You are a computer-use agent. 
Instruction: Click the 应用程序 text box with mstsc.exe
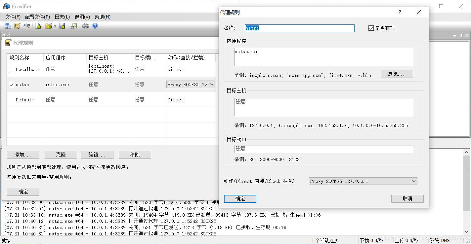tap(324, 57)
